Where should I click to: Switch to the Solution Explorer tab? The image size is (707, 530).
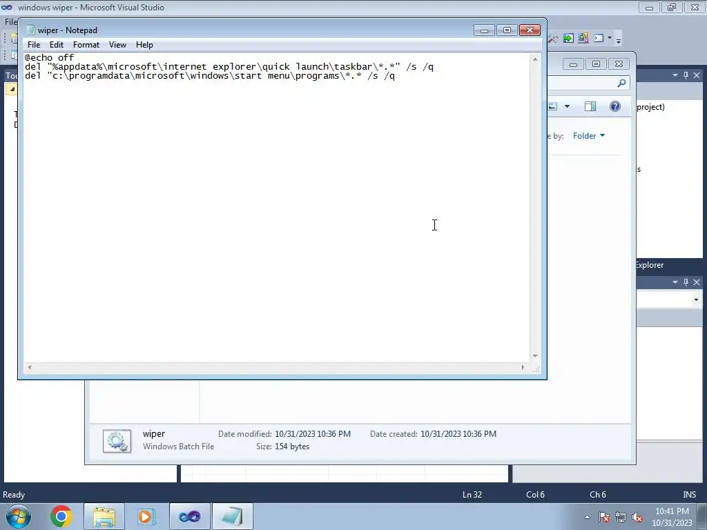tap(650, 265)
